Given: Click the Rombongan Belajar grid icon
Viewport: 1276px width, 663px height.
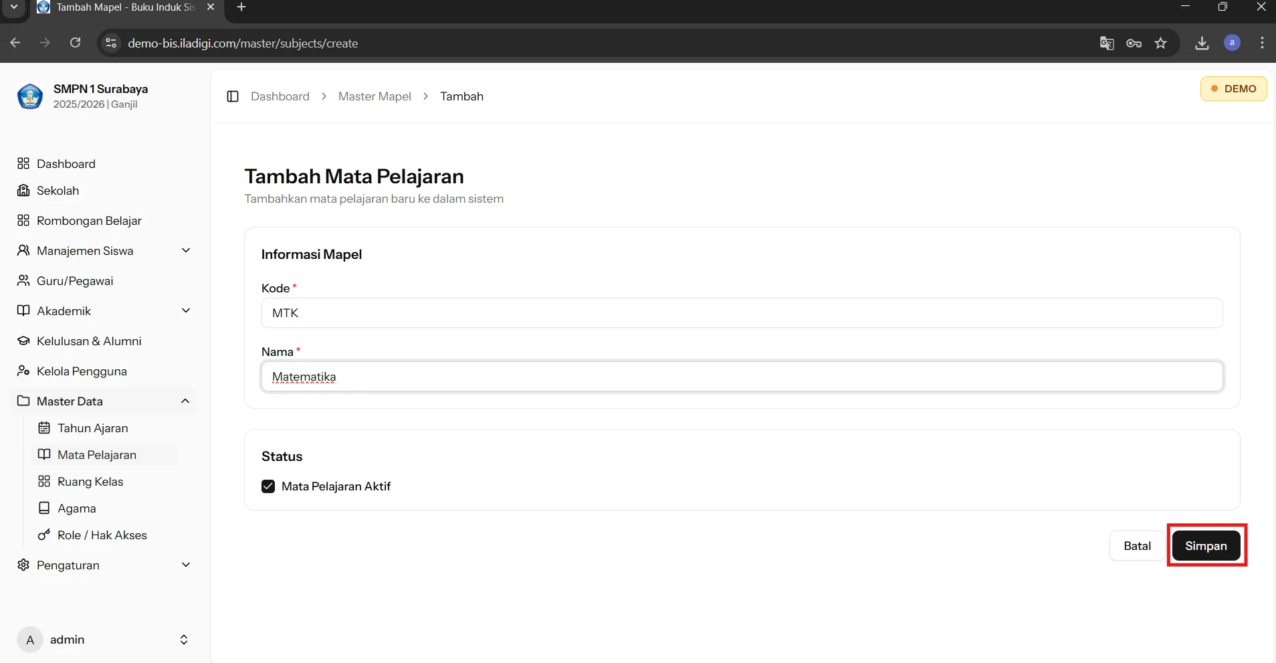Looking at the screenshot, I should [x=23, y=220].
